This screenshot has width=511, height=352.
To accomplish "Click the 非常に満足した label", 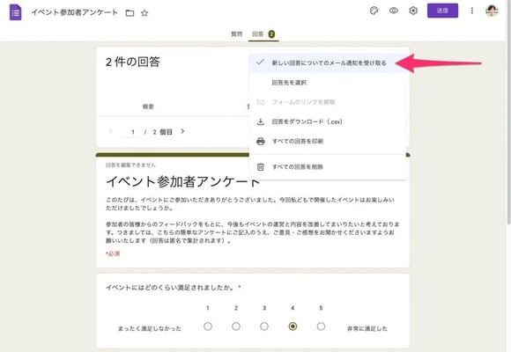I will [367, 328].
